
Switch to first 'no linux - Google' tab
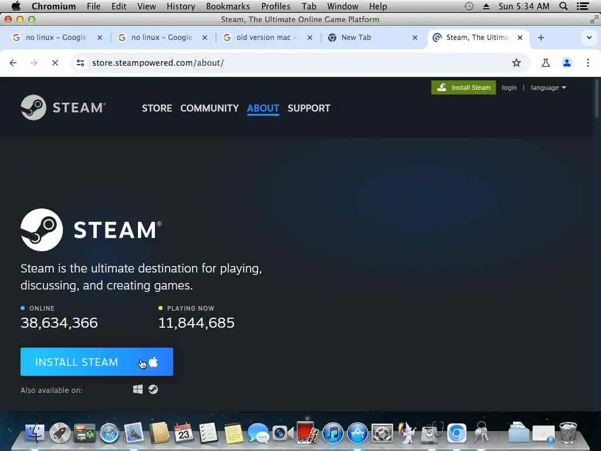(56, 38)
